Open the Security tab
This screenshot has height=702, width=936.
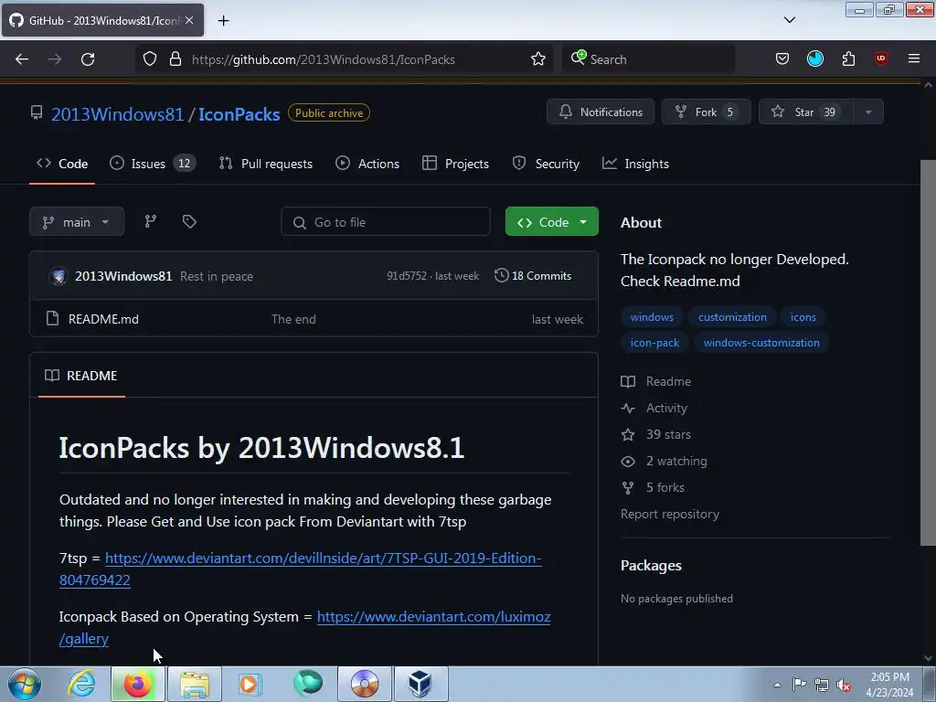[x=546, y=164]
